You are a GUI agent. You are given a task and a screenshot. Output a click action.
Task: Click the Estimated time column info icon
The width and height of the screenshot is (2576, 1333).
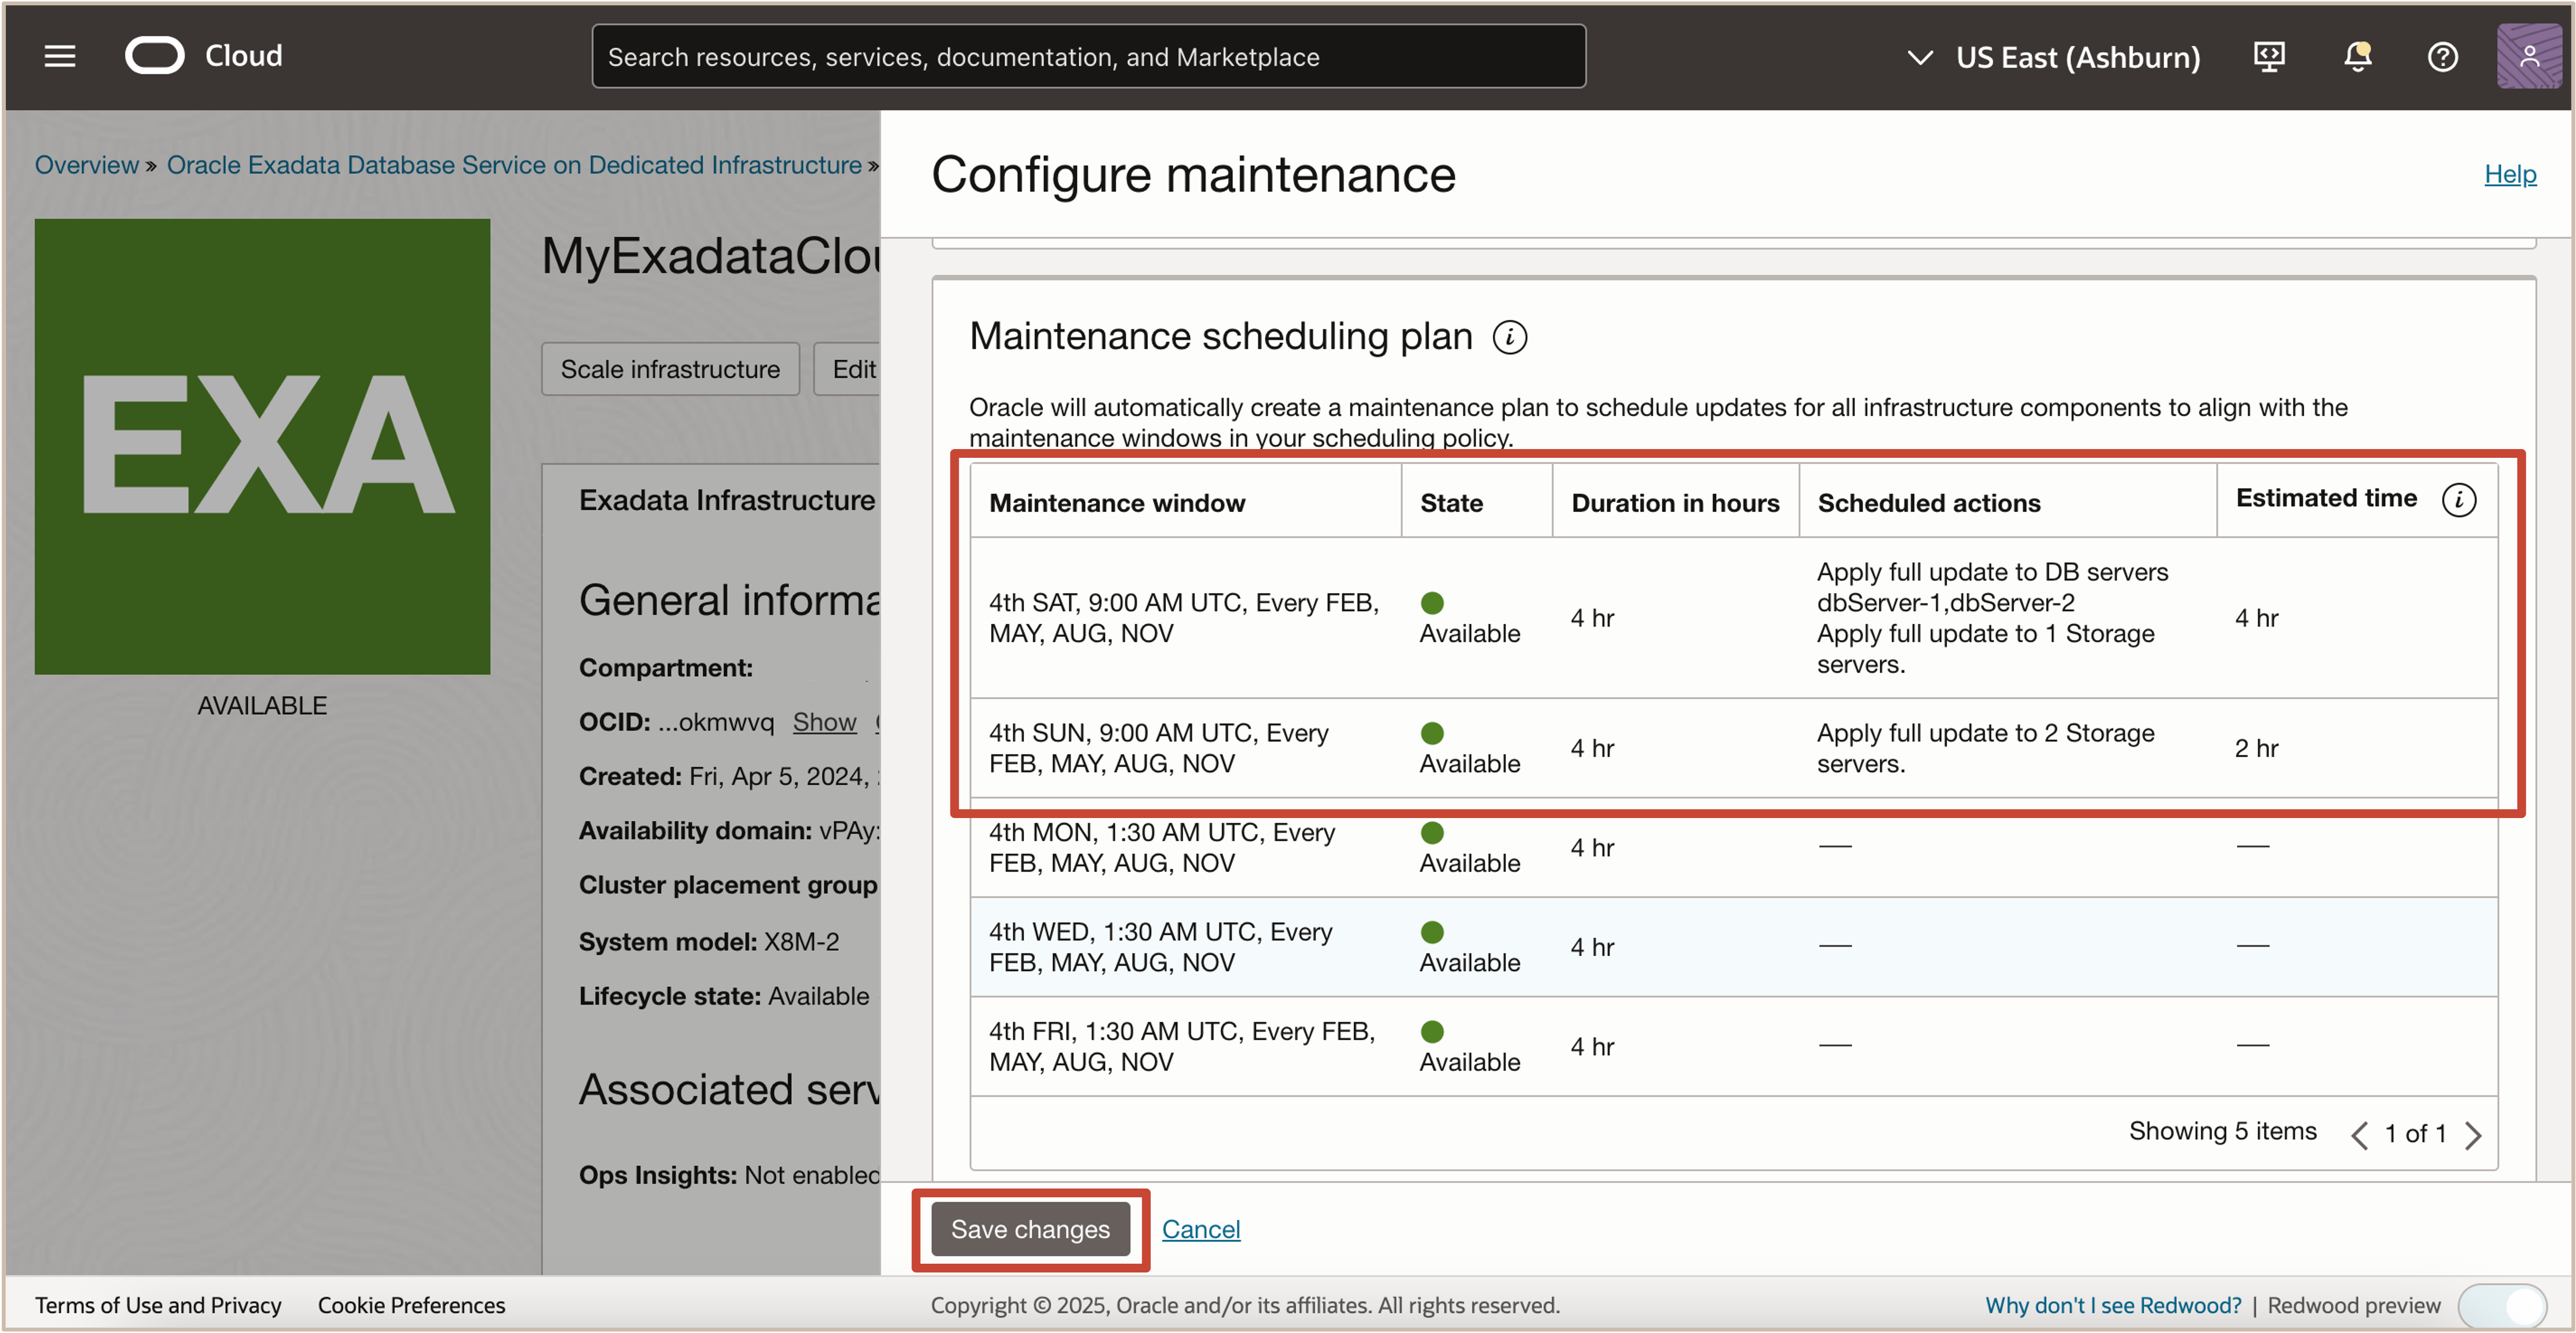(2460, 499)
